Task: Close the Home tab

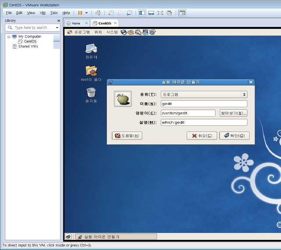Action: pos(86,23)
